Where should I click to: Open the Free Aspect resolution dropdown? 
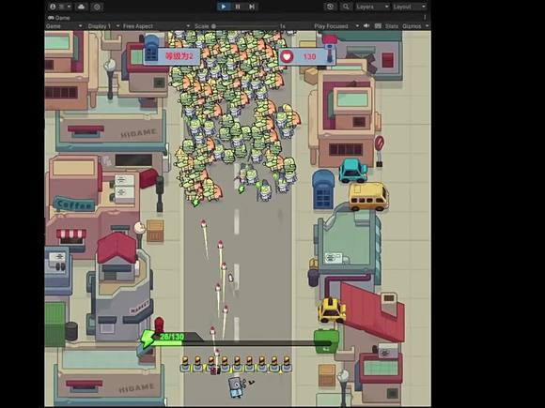point(156,26)
